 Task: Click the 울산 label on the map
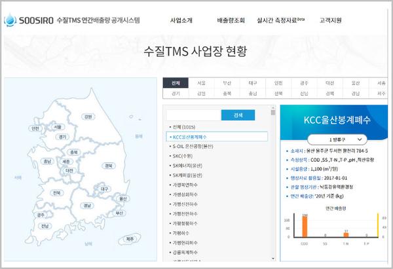(x=122, y=199)
